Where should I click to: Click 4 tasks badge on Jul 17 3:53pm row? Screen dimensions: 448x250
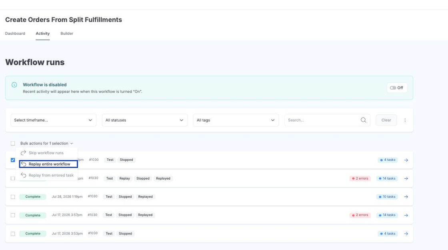click(388, 234)
